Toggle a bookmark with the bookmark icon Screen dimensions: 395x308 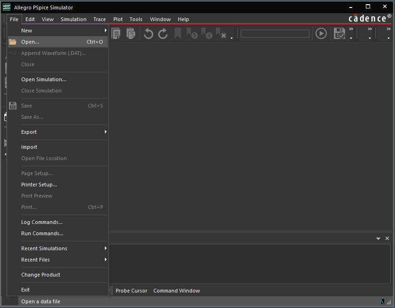point(177,33)
